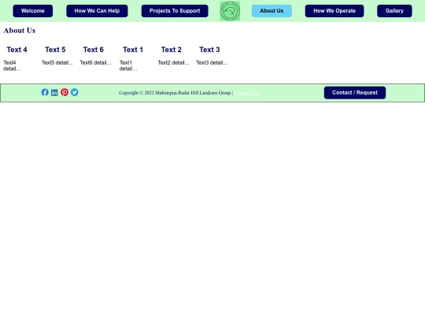Click the 'Text3 detail...' paragraph

coord(212,63)
